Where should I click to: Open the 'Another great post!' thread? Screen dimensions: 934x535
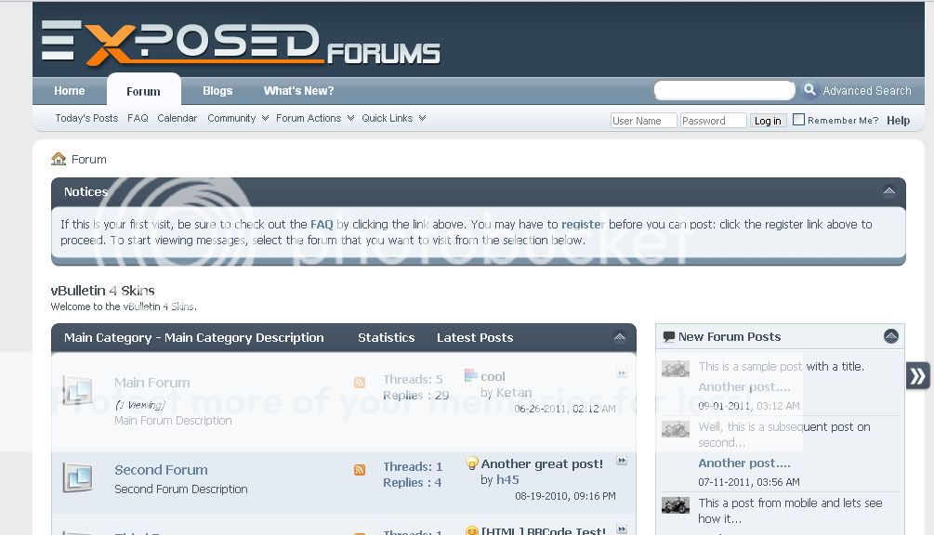542,463
